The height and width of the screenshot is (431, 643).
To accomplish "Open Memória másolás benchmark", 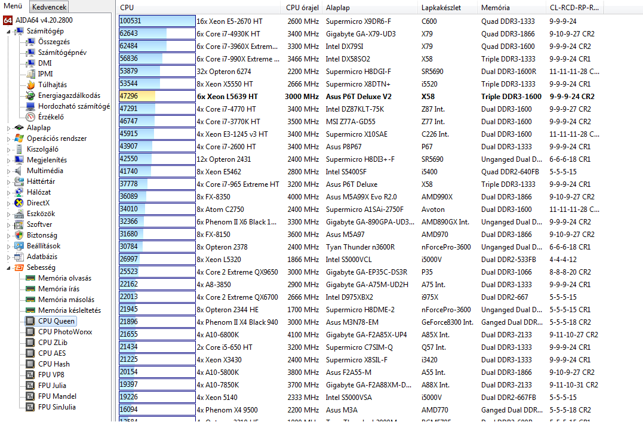I will [x=66, y=300].
